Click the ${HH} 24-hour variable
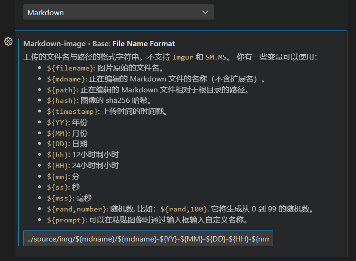Screen dimensions: 356x261 (56, 166)
